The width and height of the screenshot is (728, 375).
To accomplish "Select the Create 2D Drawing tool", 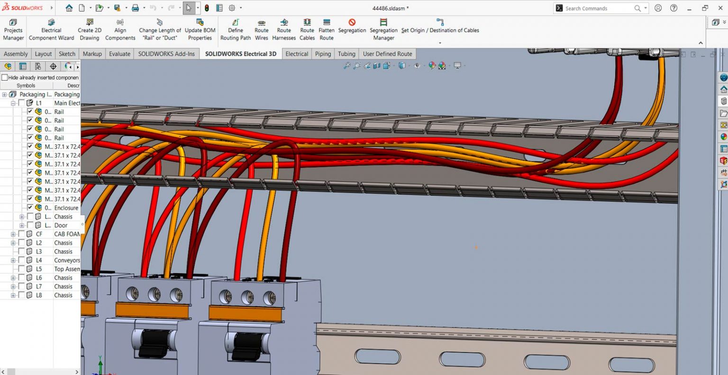I will [x=89, y=30].
